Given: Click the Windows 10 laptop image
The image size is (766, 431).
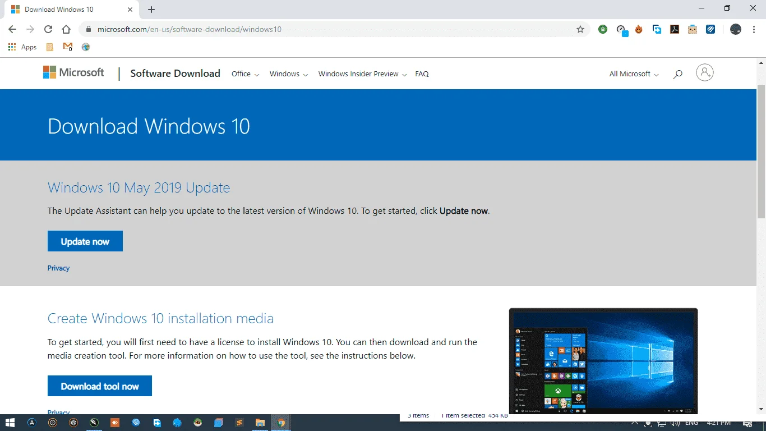Looking at the screenshot, I should [603, 361].
